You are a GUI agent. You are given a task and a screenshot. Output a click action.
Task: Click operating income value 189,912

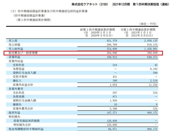point(112,57)
